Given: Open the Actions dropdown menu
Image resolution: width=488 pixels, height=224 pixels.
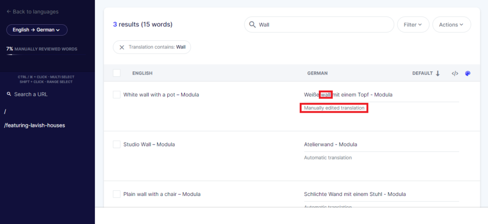Looking at the screenshot, I should (451, 25).
